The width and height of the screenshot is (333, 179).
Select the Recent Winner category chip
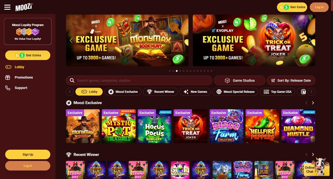[x=161, y=92]
